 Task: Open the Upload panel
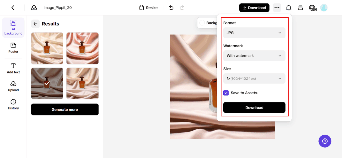click(13, 86)
